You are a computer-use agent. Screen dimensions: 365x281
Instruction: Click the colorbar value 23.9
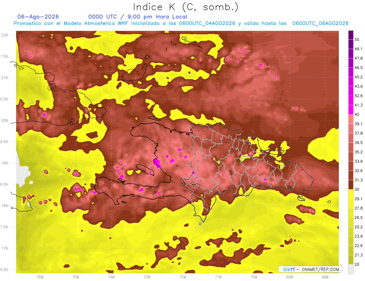tap(358, 236)
